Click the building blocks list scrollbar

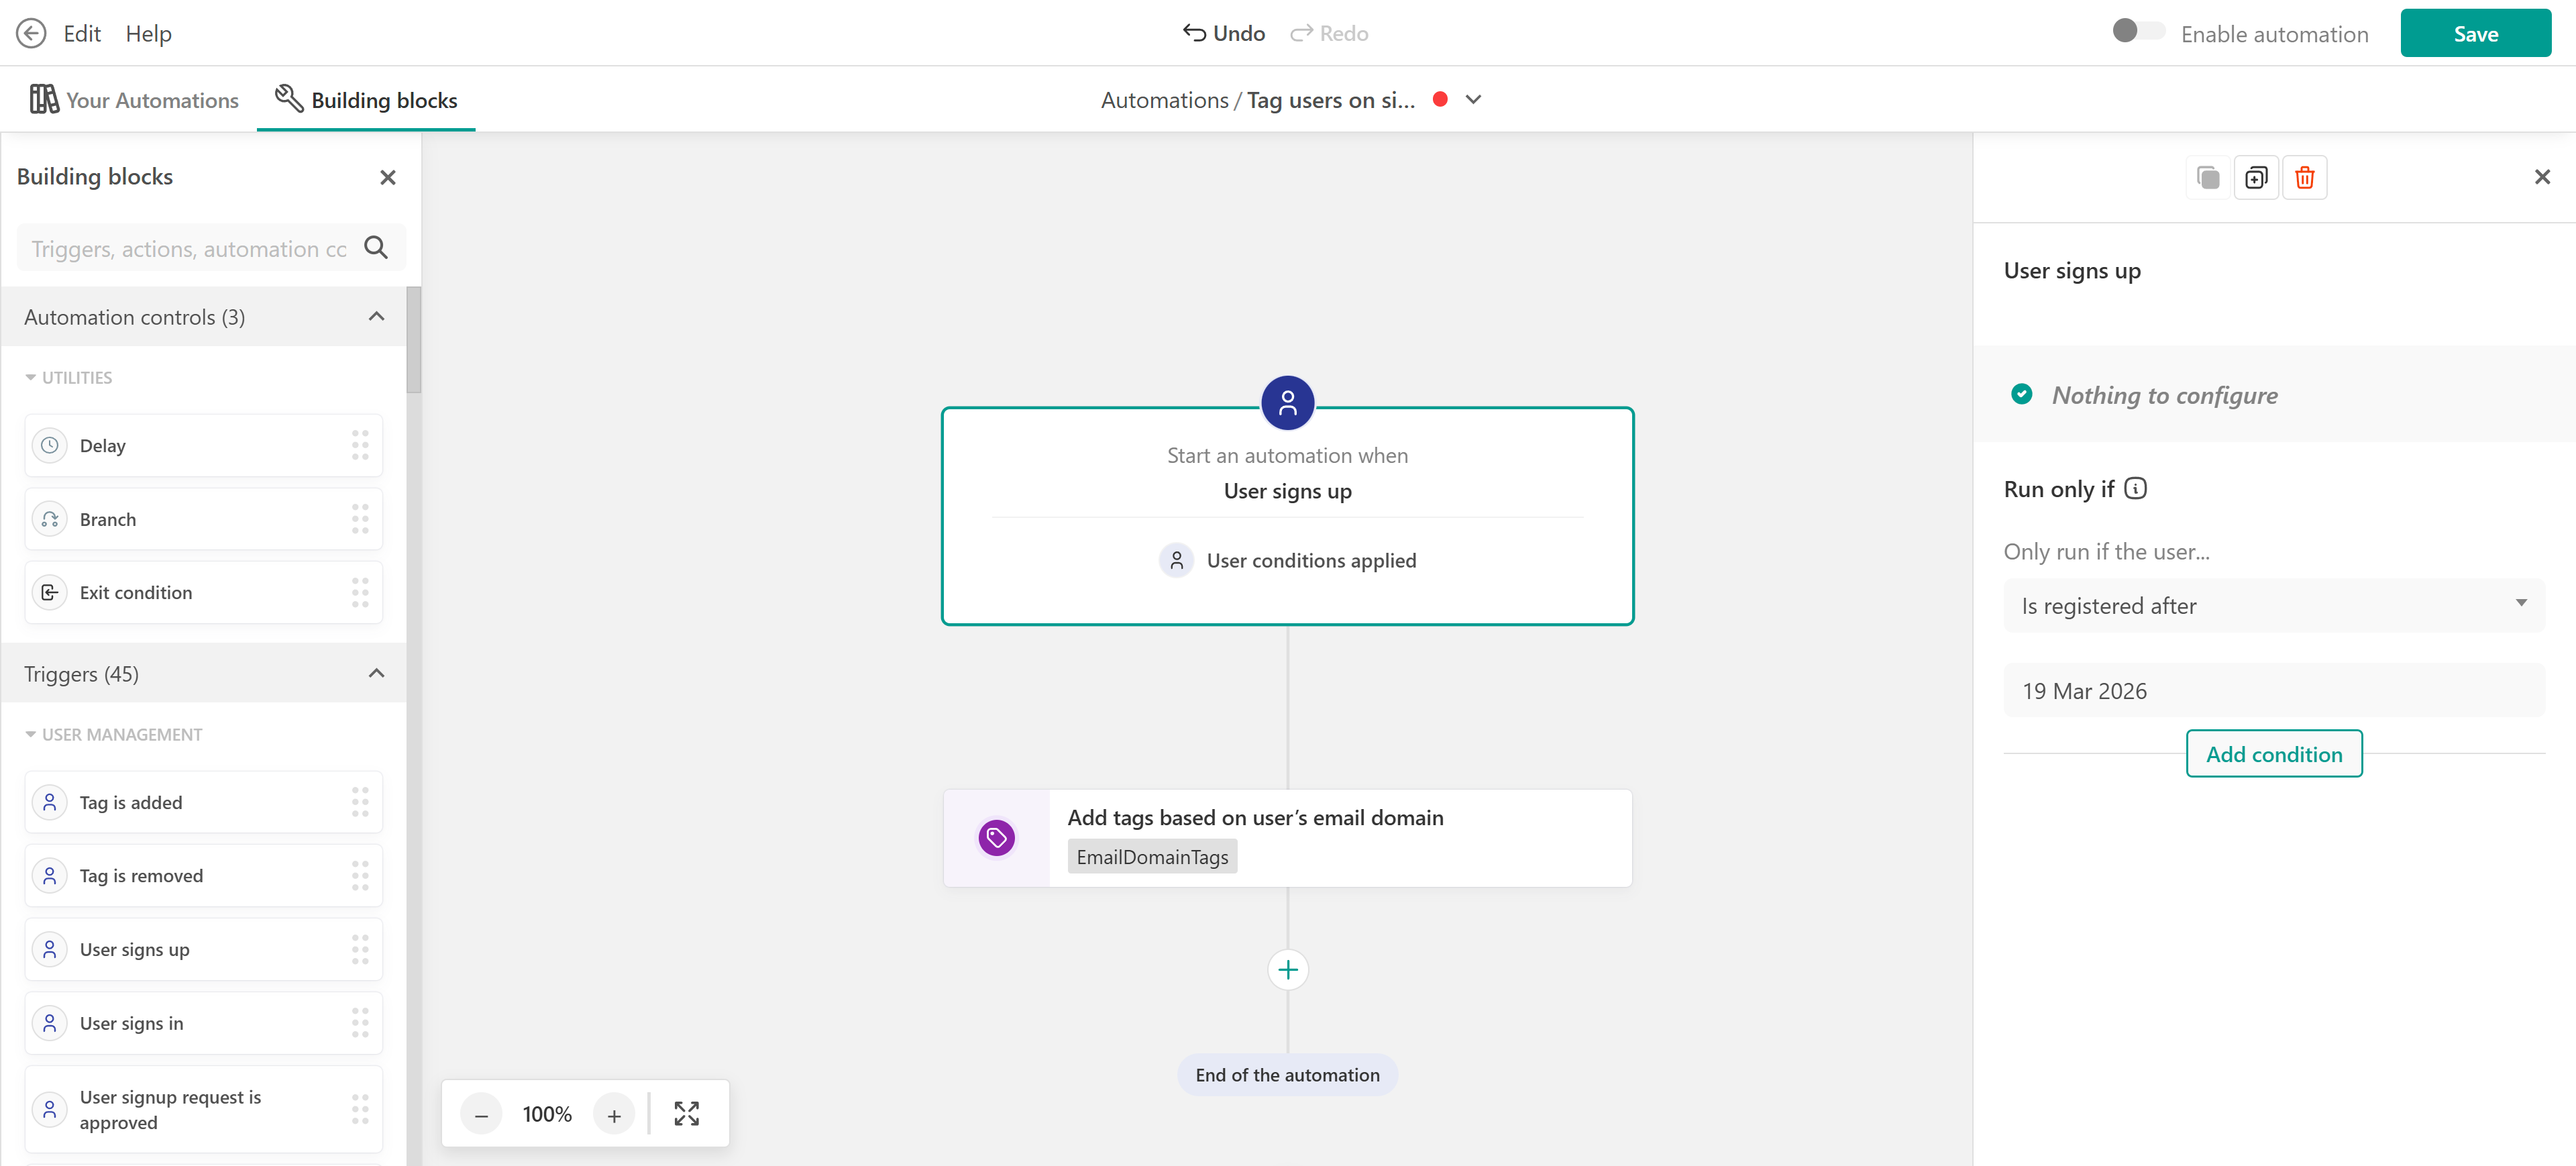tap(413, 340)
